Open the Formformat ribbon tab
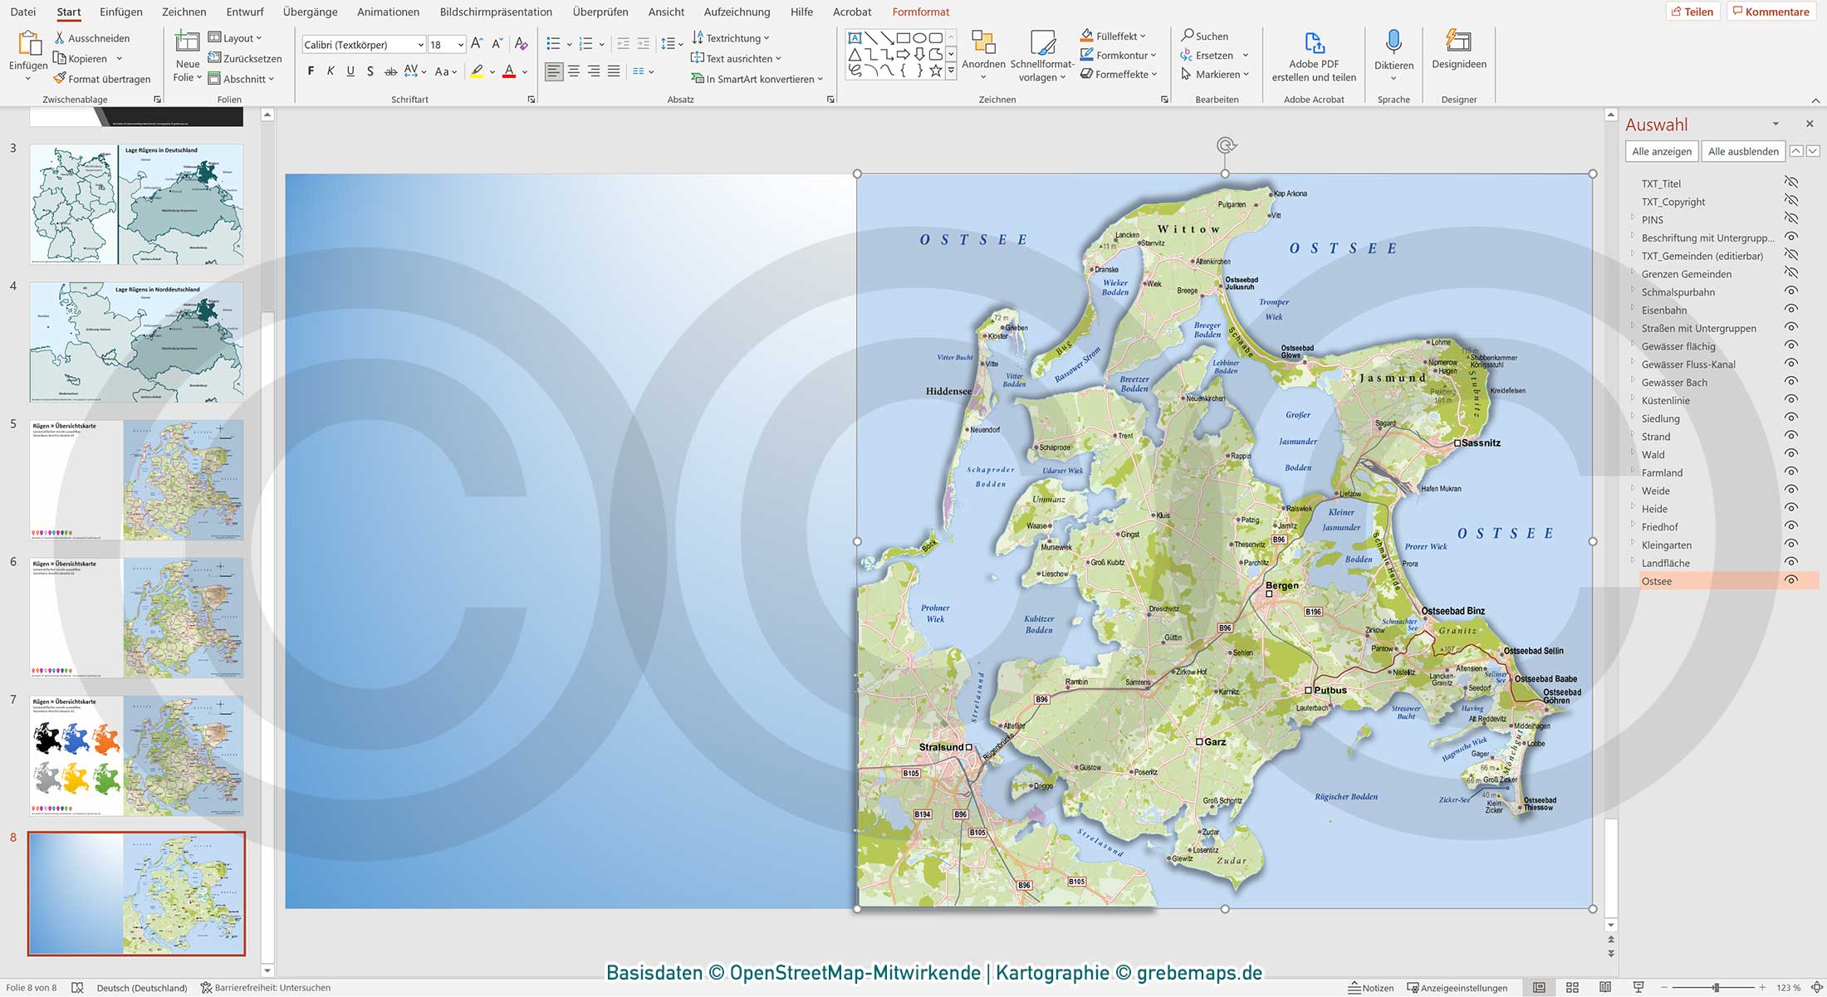The width and height of the screenshot is (1827, 997). [920, 12]
